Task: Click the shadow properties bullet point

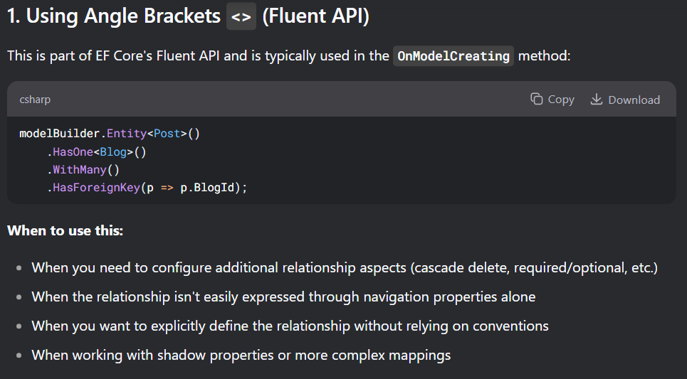Action: pyautogui.click(x=241, y=355)
